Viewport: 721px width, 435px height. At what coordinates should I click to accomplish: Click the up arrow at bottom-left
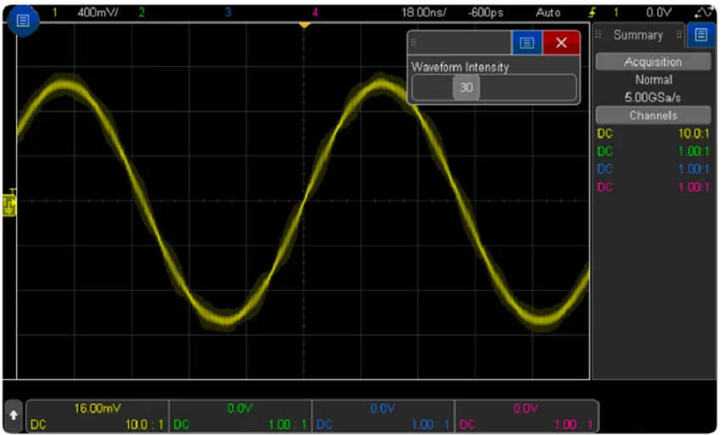(x=14, y=416)
